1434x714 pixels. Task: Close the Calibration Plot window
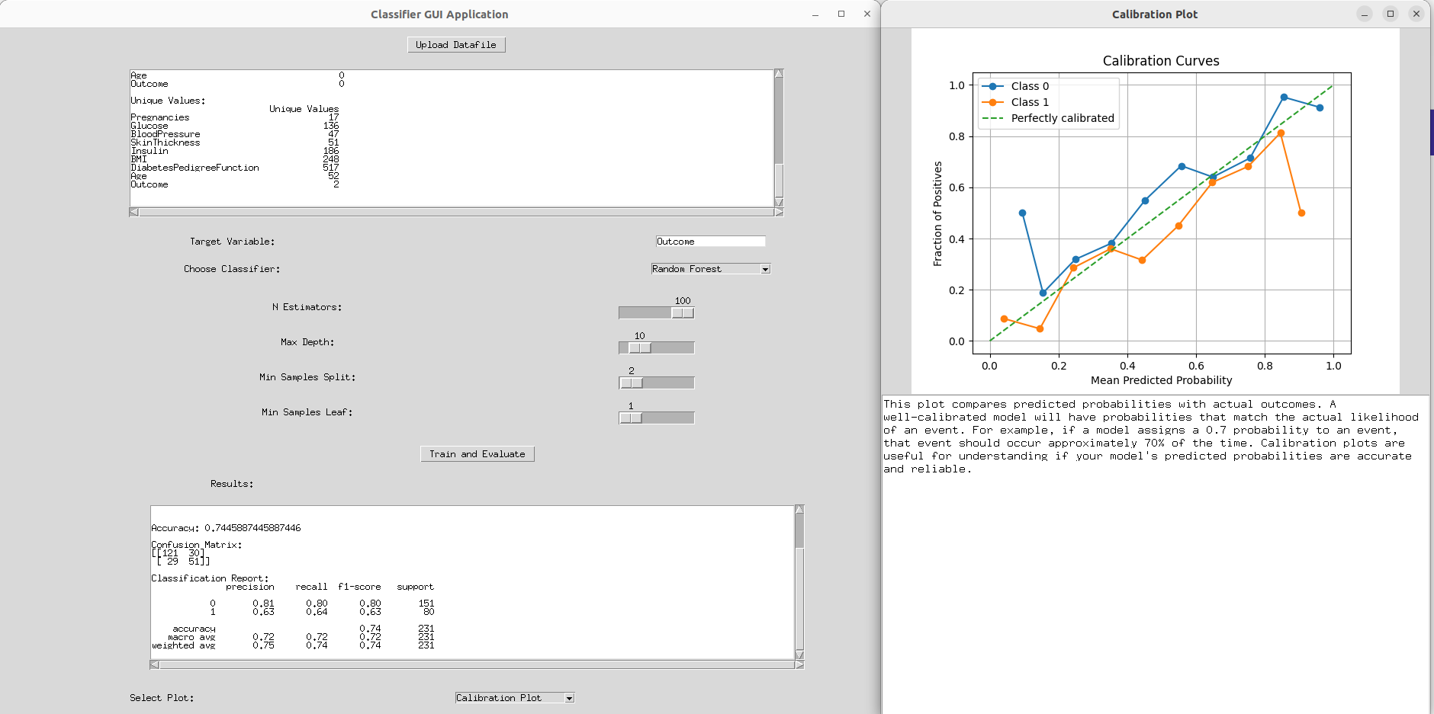tap(1416, 14)
